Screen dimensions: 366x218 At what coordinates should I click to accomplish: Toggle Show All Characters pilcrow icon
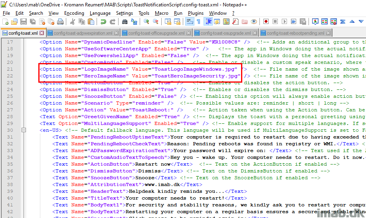tap(198, 22)
